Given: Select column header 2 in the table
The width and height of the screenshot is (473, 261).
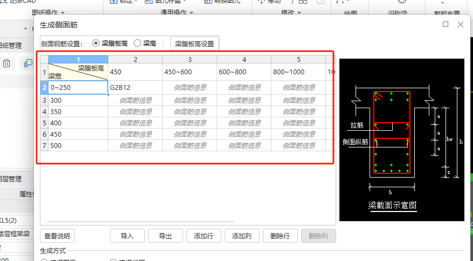Looking at the screenshot, I should coord(135,59).
